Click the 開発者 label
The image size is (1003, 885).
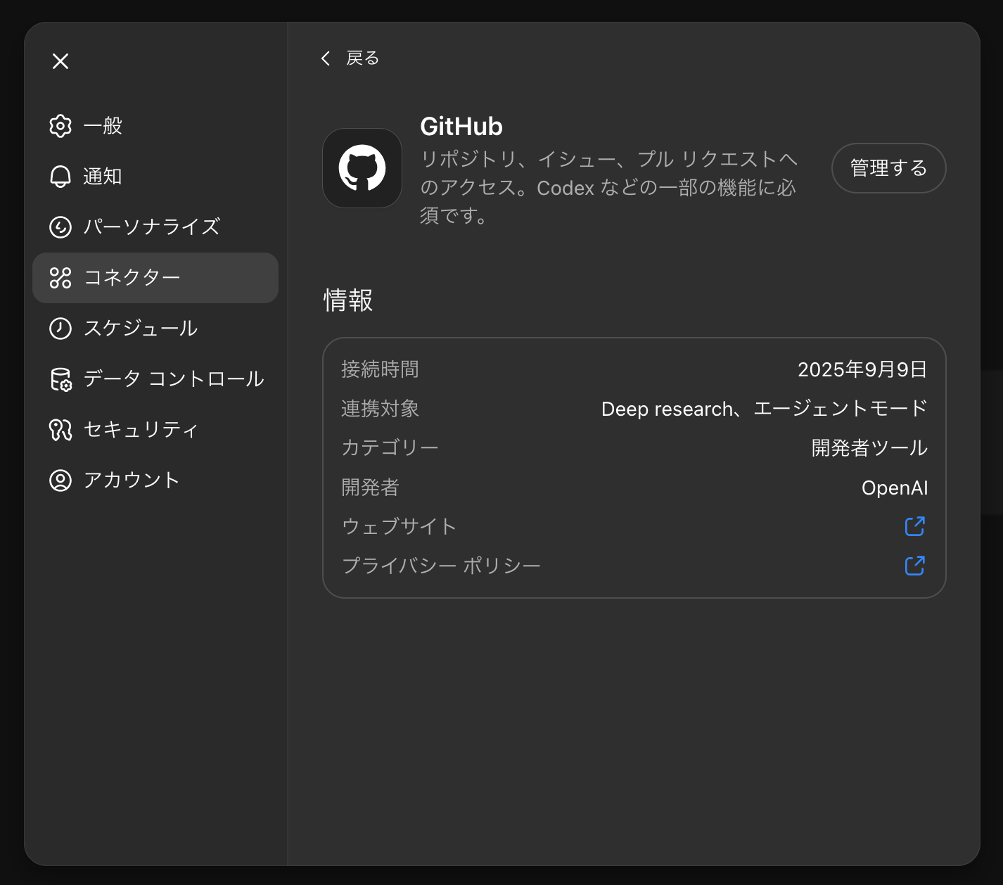point(370,488)
